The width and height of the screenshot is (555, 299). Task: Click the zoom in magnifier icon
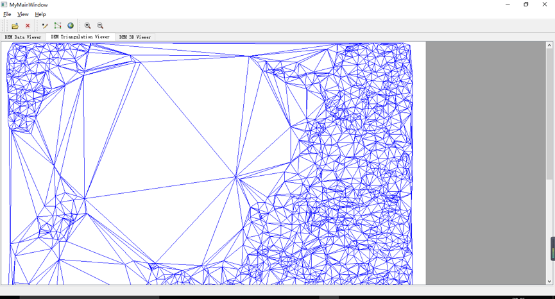coord(87,26)
